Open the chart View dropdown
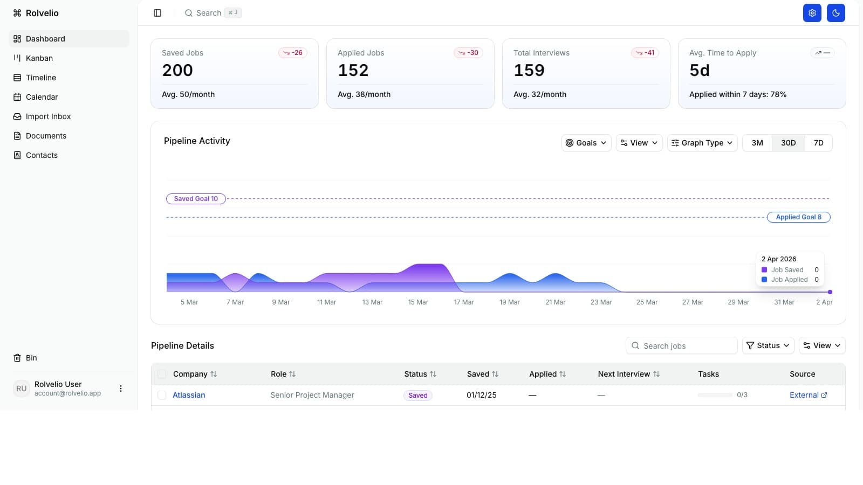Viewport: 863px width, 485px height. point(639,143)
